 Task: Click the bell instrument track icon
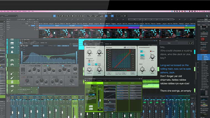(12, 52)
